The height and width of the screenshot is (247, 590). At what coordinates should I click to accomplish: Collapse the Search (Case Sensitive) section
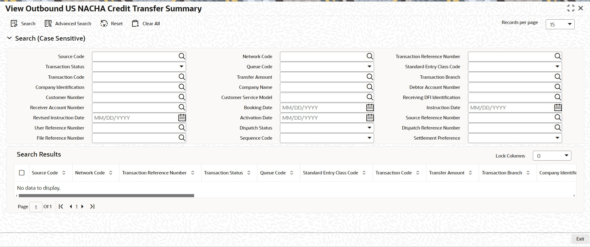[x=10, y=38]
